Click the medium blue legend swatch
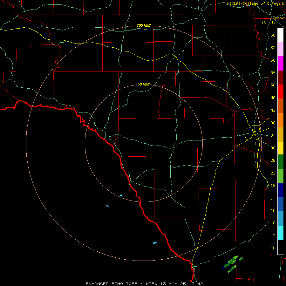 click(x=281, y=204)
